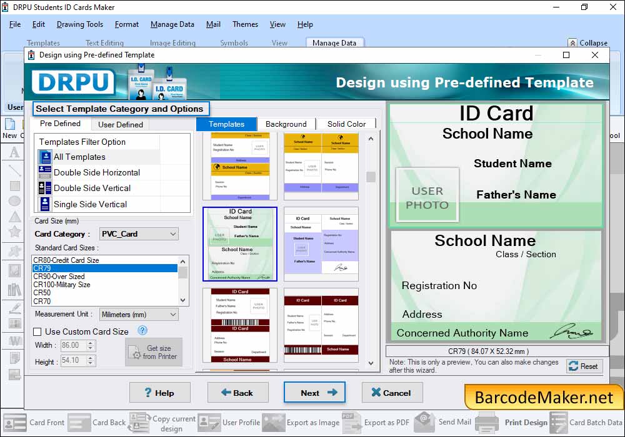The width and height of the screenshot is (625, 437).
Task: Open the File menu
Action: [x=15, y=24]
